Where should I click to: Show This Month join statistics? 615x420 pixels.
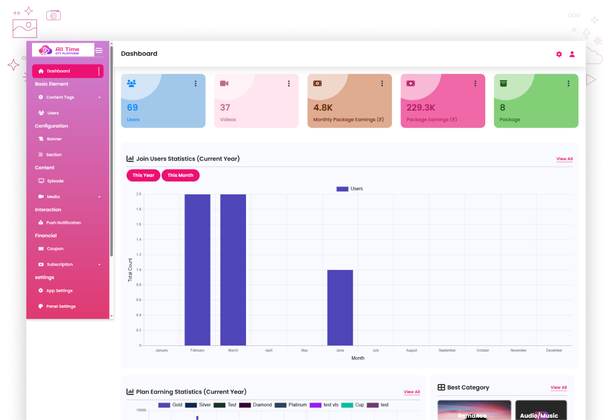point(180,175)
